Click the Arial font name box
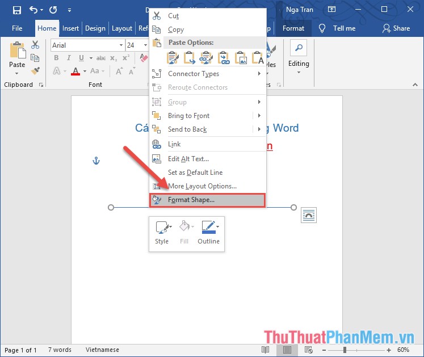This screenshot has height=357, width=424. (85, 45)
